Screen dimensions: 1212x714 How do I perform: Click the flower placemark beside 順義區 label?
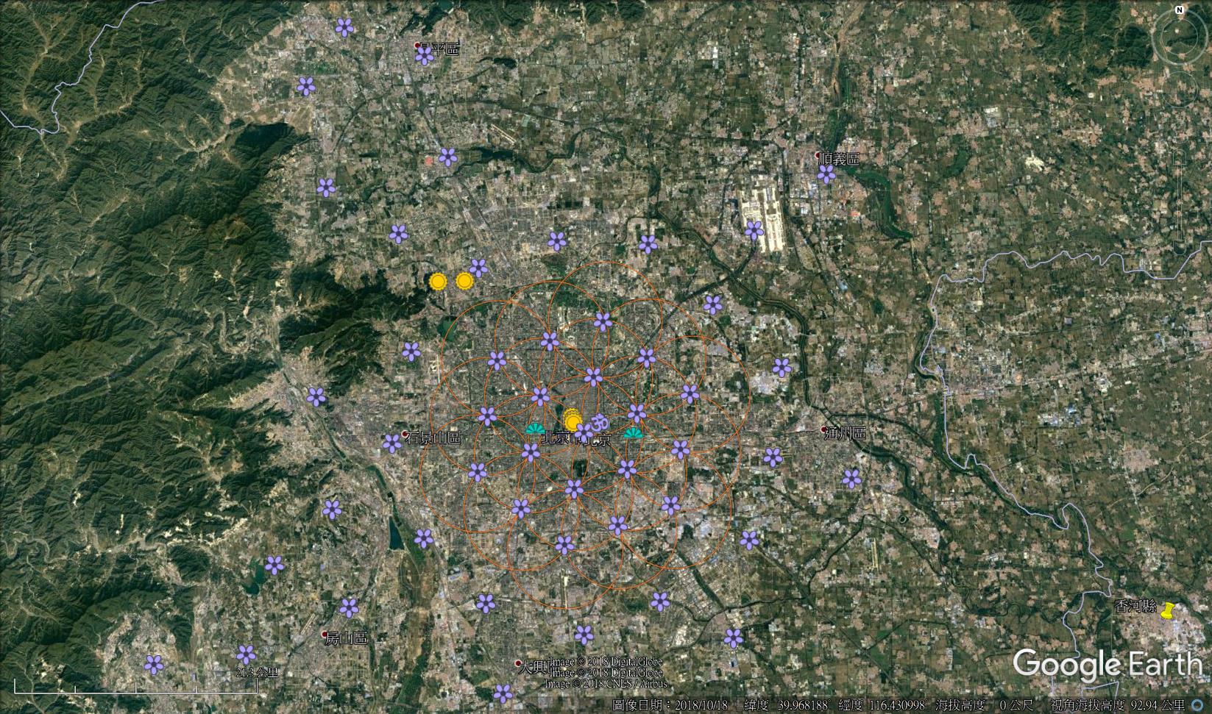pos(826,174)
